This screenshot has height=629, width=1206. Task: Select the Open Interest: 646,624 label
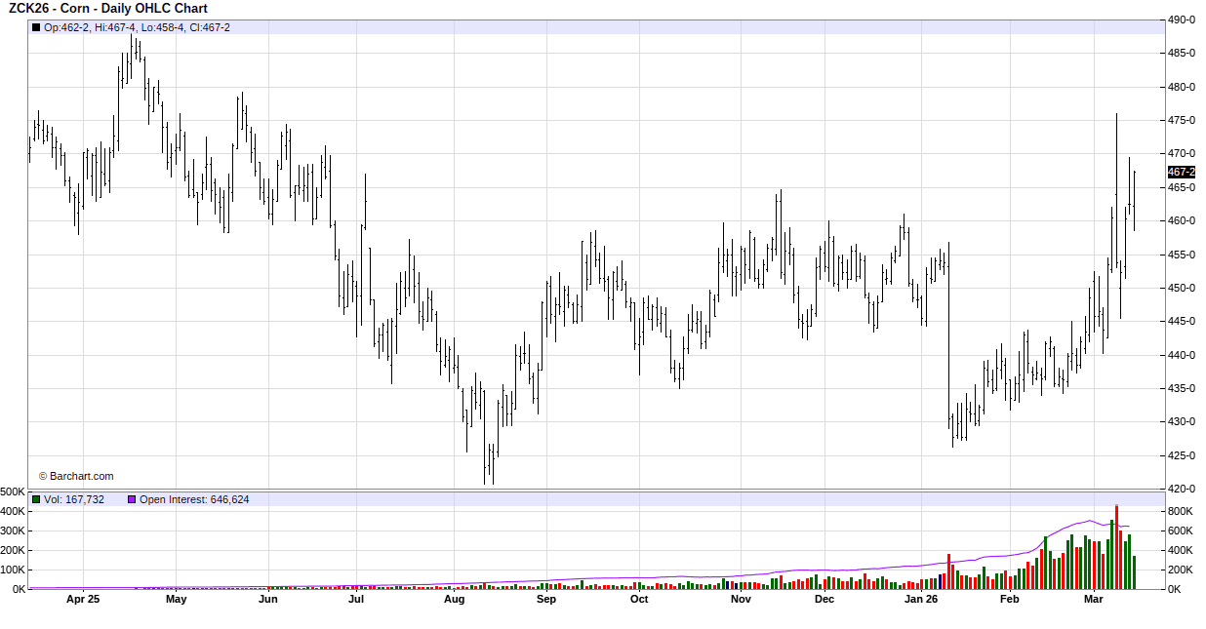coord(194,499)
